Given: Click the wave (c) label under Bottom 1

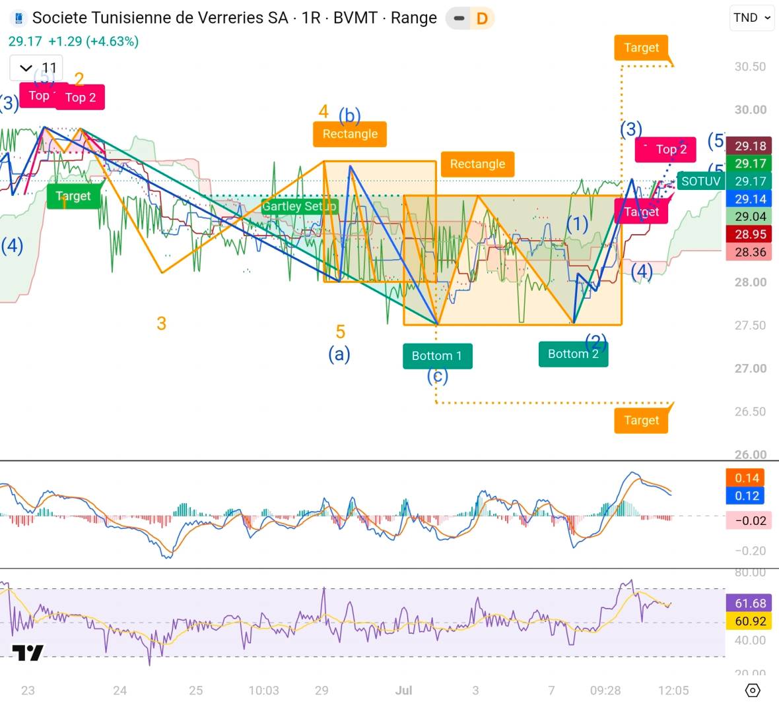Looking at the screenshot, I should pyautogui.click(x=438, y=377).
